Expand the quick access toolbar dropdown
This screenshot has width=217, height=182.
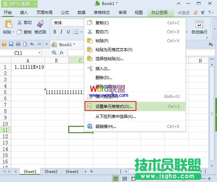[x=47, y=44]
